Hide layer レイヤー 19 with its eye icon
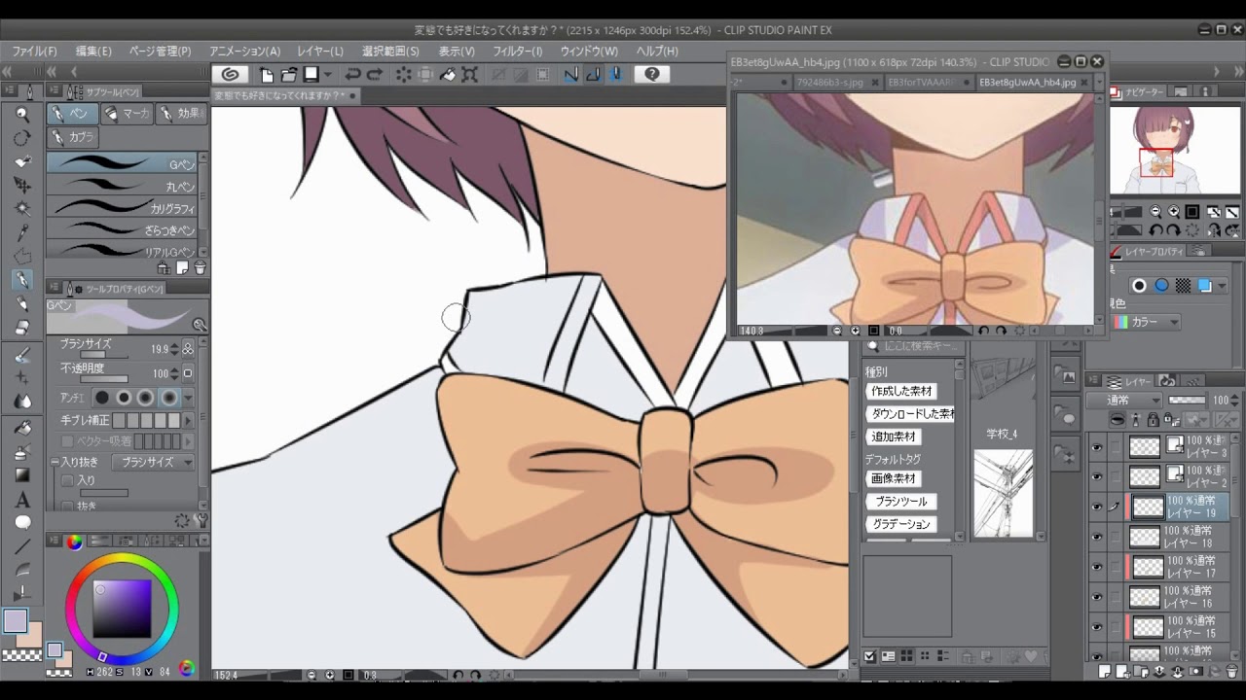The height and width of the screenshot is (700, 1246). [1097, 507]
